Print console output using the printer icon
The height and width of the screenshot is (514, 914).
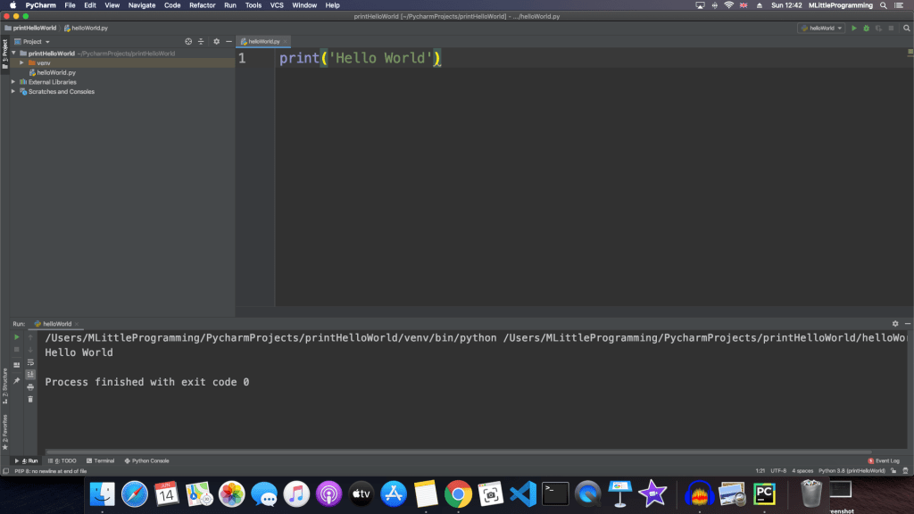click(x=30, y=386)
